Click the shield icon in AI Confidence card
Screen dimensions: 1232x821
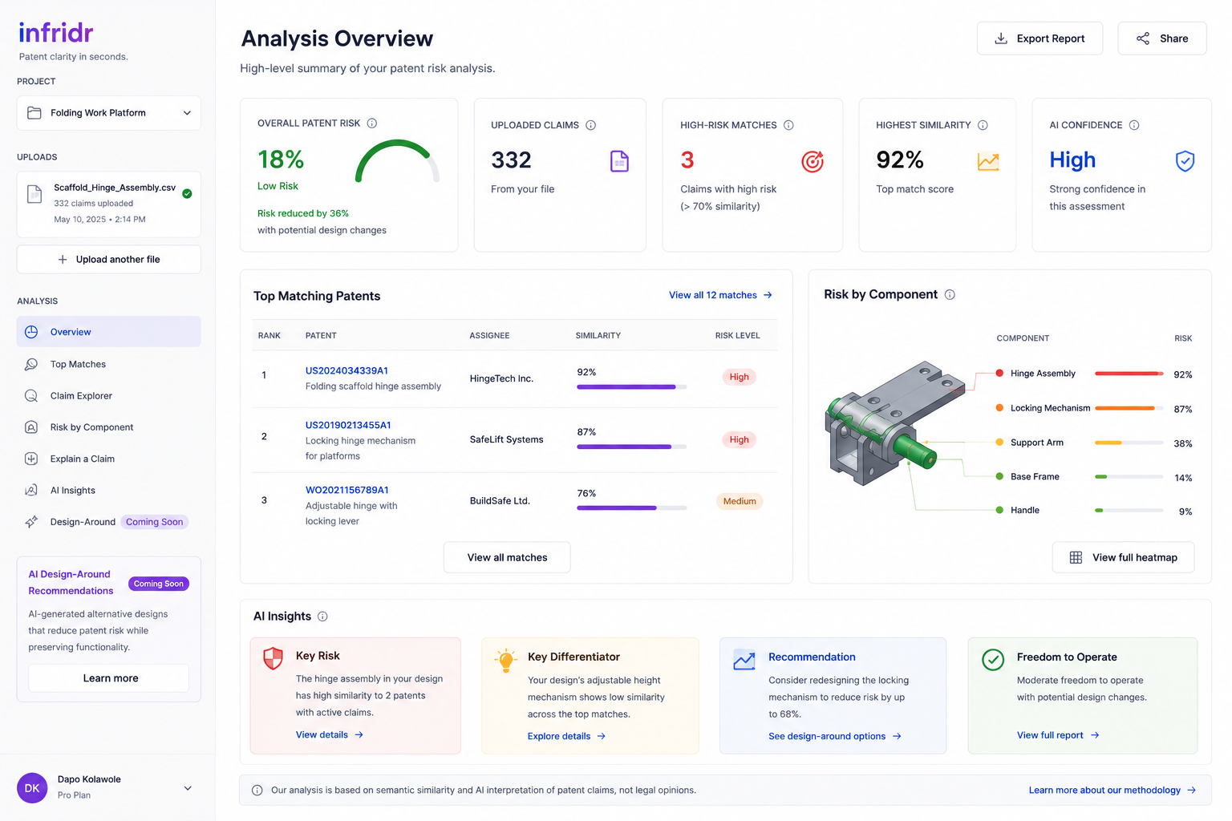(x=1185, y=161)
